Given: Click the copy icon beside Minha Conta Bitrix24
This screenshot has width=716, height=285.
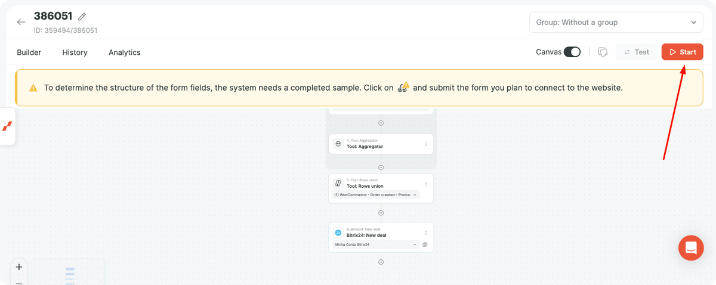Looking at the screenshot, I should click(425, 244).
